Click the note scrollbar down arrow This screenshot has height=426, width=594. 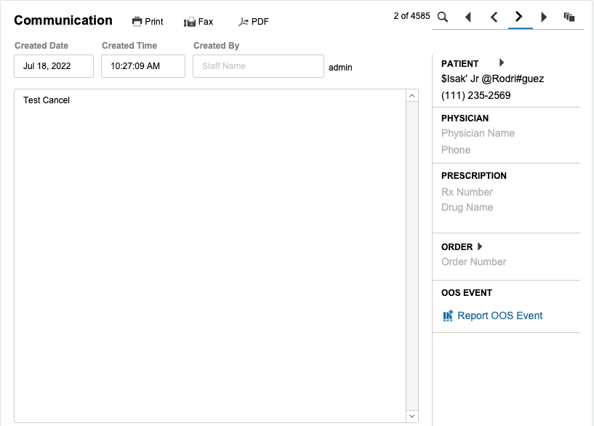[412, 416]
